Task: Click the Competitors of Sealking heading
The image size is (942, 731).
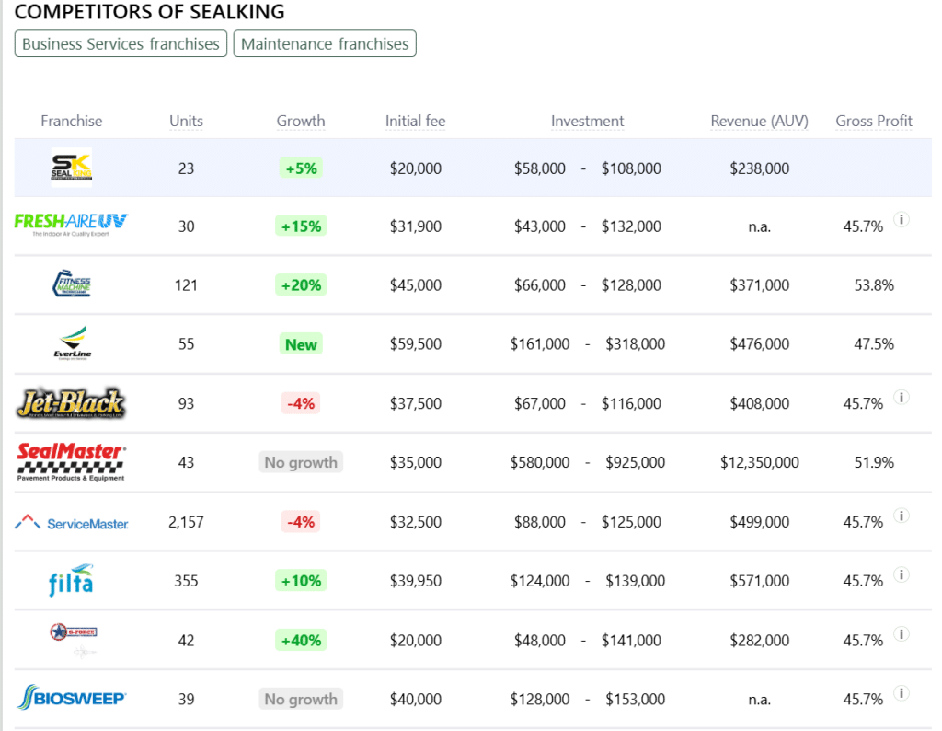Action: coord(149,11)
